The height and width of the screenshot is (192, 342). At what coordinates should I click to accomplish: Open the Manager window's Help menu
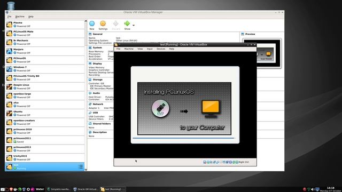31,17
